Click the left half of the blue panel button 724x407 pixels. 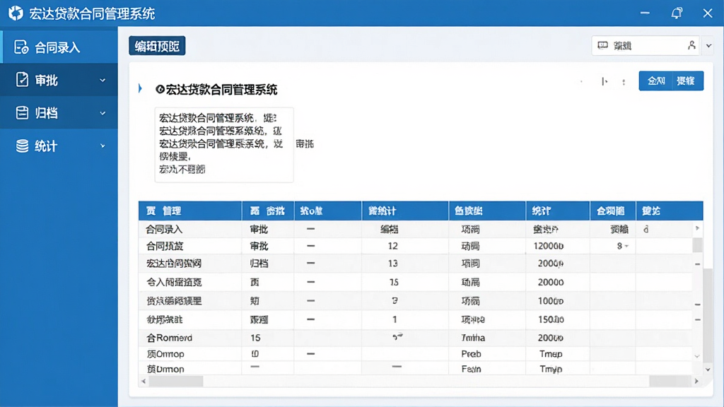(x=655, y=81)
